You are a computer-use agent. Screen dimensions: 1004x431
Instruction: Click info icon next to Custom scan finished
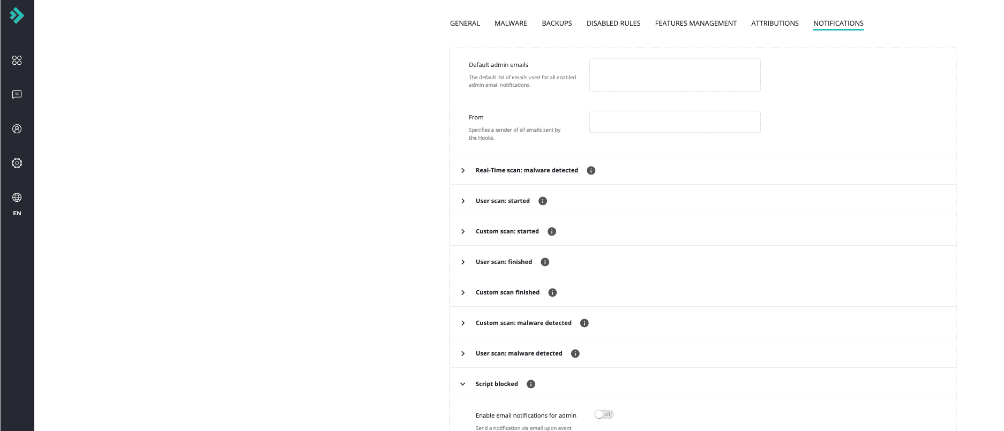(552, 292)
